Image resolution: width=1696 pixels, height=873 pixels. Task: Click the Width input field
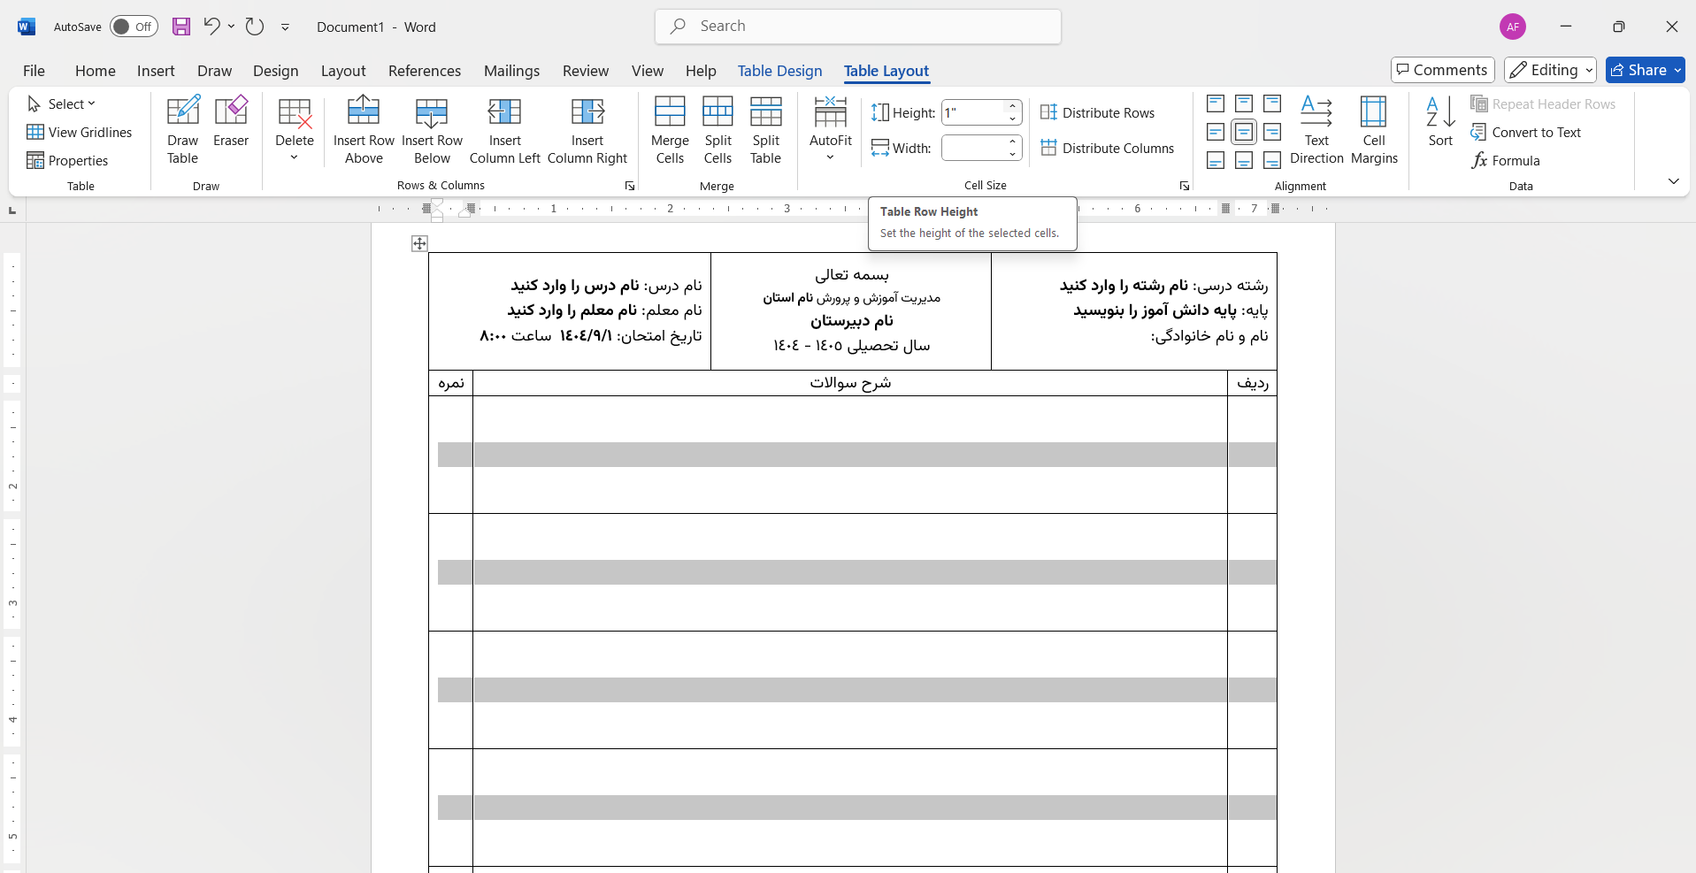(x=973, y=148)
